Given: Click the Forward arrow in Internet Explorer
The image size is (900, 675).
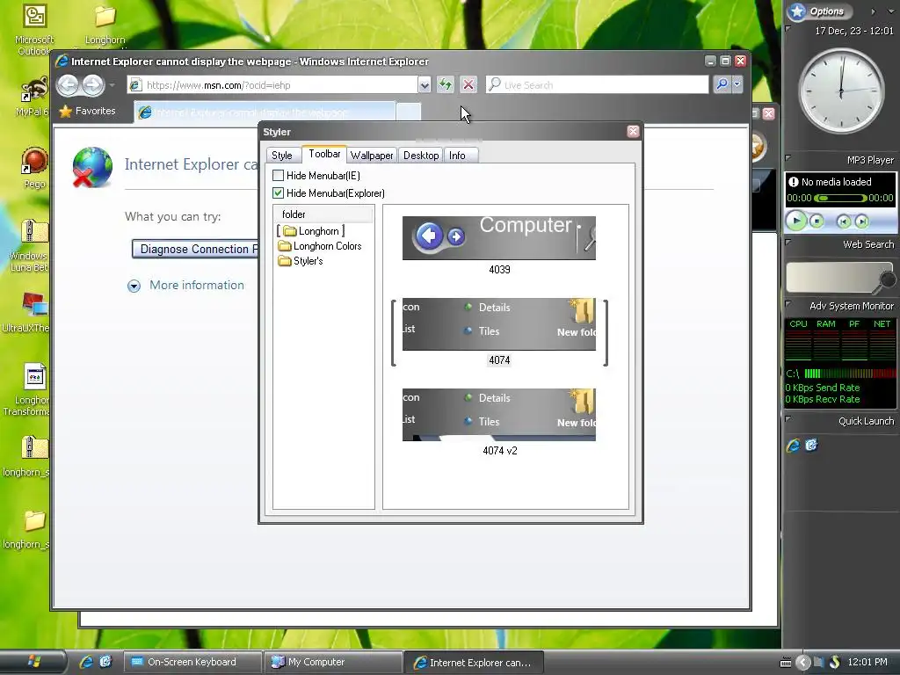Looking at the screenshot, I should (x=92, y=85).
